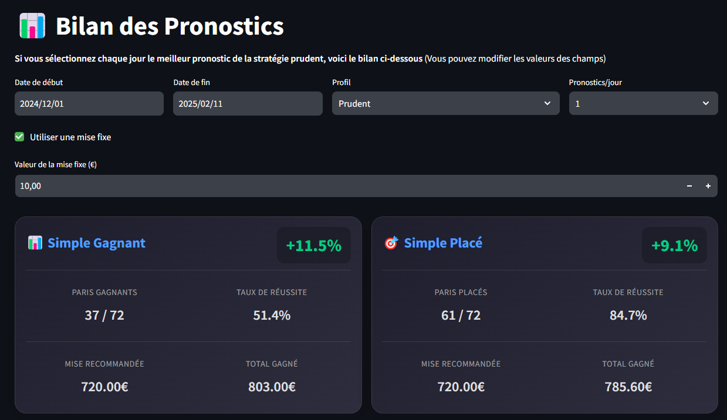Click the chart icon next to Simple Gagnant

(35, 243)
